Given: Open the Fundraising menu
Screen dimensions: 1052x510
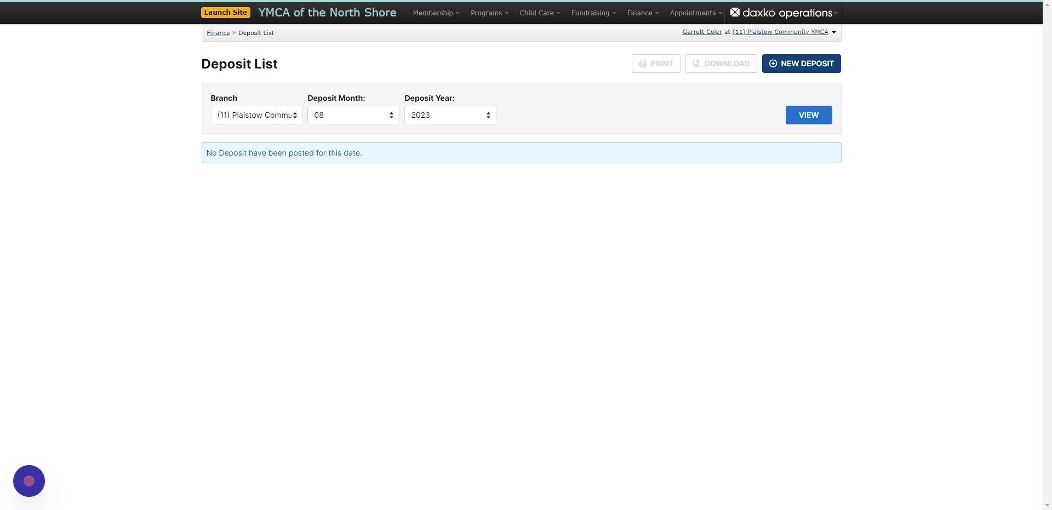Looking at the screenshot, I should [x=592, y=13].
